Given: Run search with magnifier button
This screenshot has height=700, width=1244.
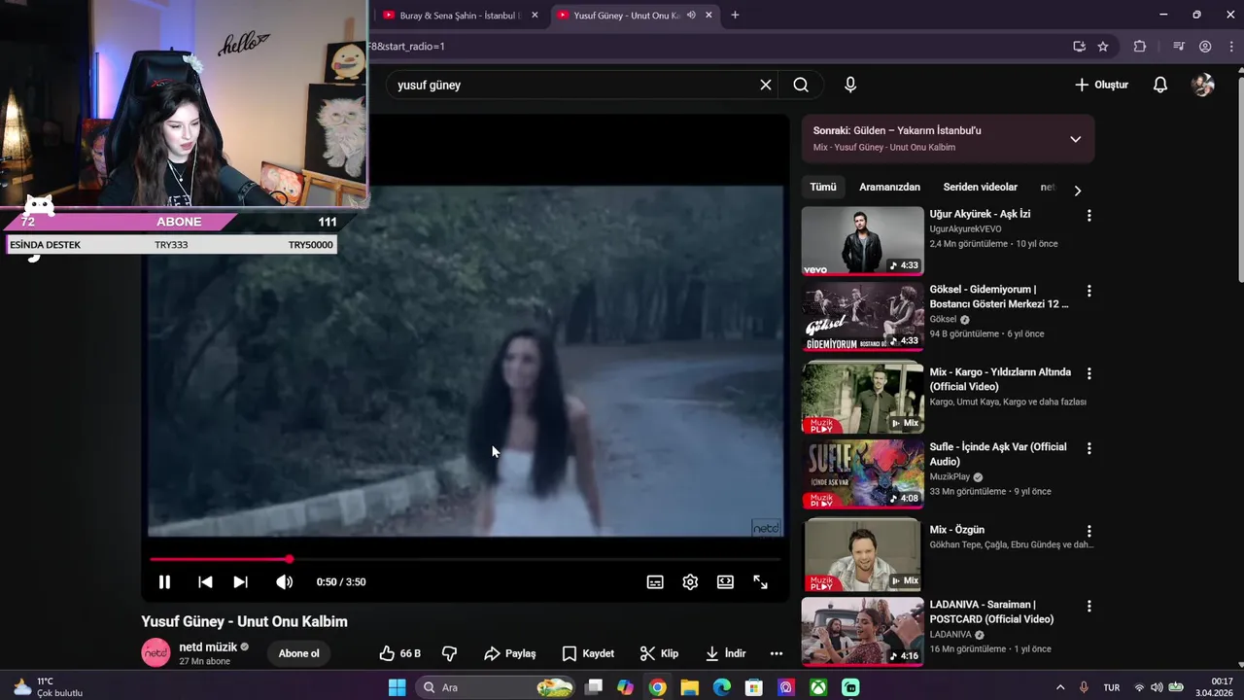Looking at the screenshot, I should click(x=801, y=85).
